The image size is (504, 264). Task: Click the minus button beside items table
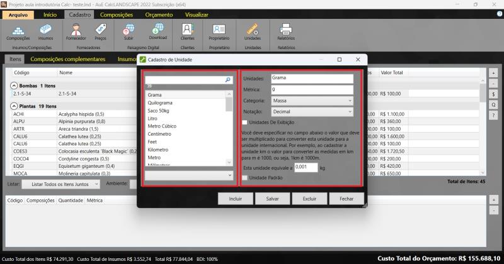coord(493,84)
